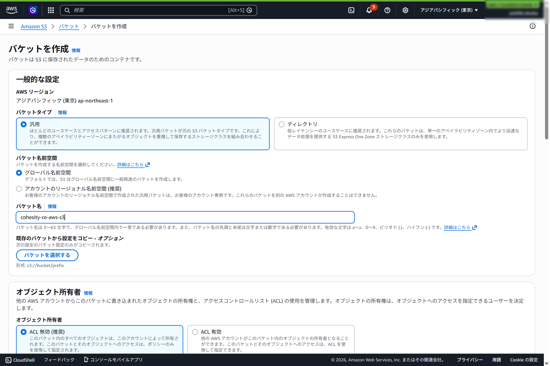Choose グローバル名前空間 radio option
The image size is (550, 366).
coord(19,173)
